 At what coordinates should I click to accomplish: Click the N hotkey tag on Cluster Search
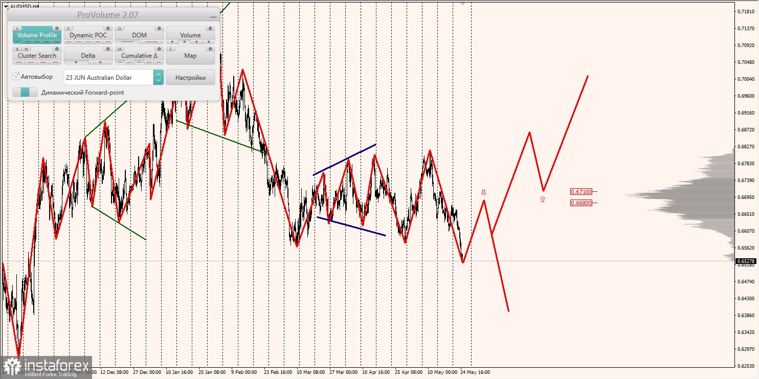coord(26,49)
